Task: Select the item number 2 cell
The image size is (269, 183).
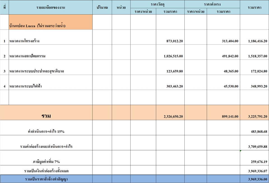Action: coord(4,52)
